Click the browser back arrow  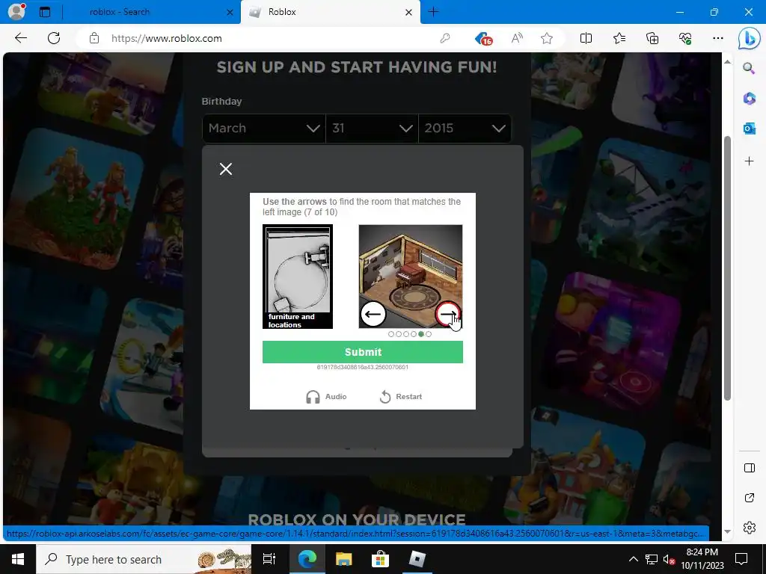point(20,38)
